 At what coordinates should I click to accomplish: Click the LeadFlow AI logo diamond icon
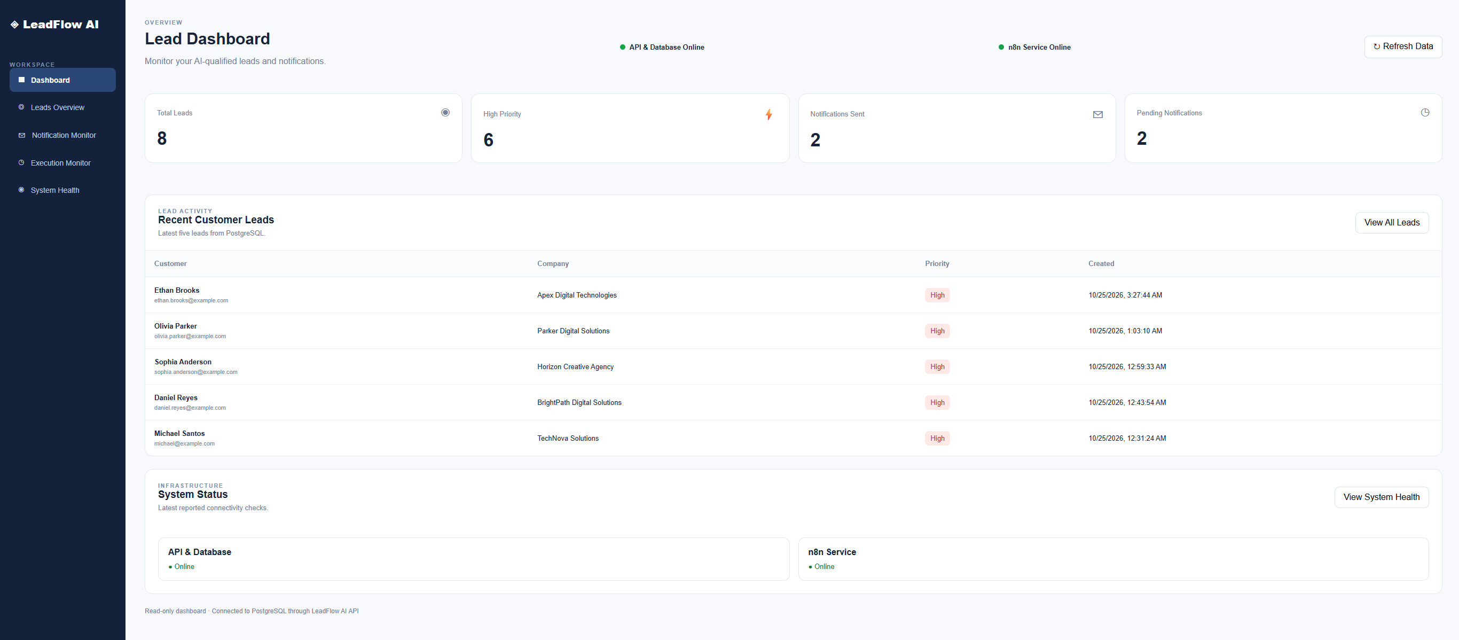15,25
